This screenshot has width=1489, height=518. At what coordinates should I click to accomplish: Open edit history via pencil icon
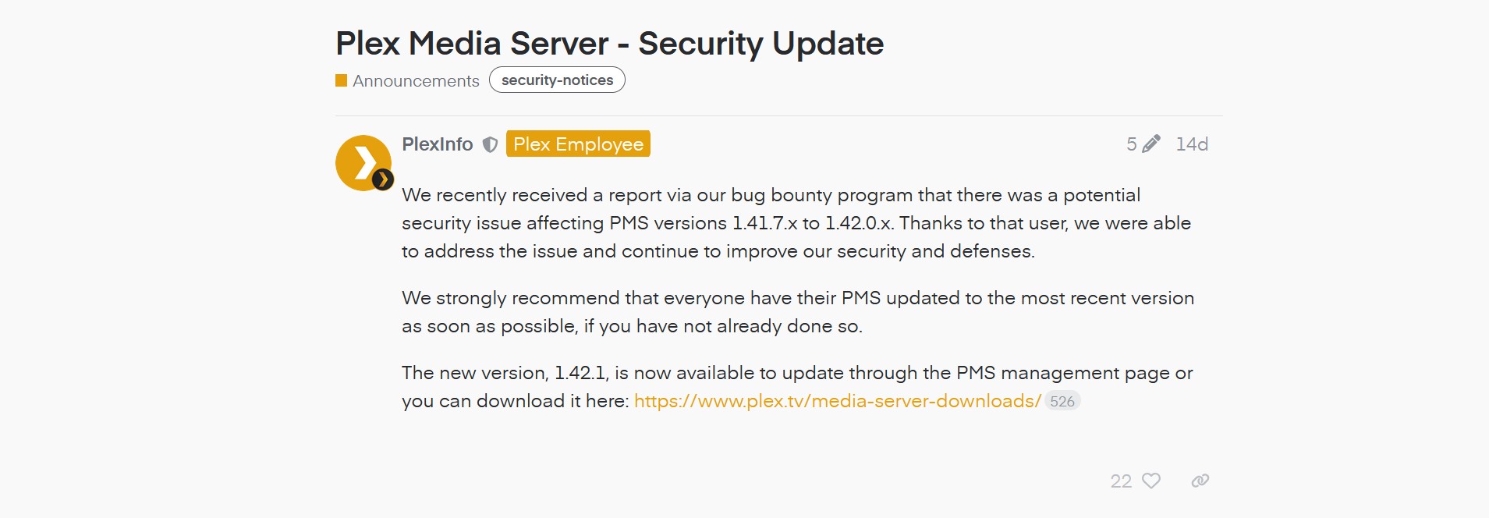pyautogui.click(x=1151, y=144)
